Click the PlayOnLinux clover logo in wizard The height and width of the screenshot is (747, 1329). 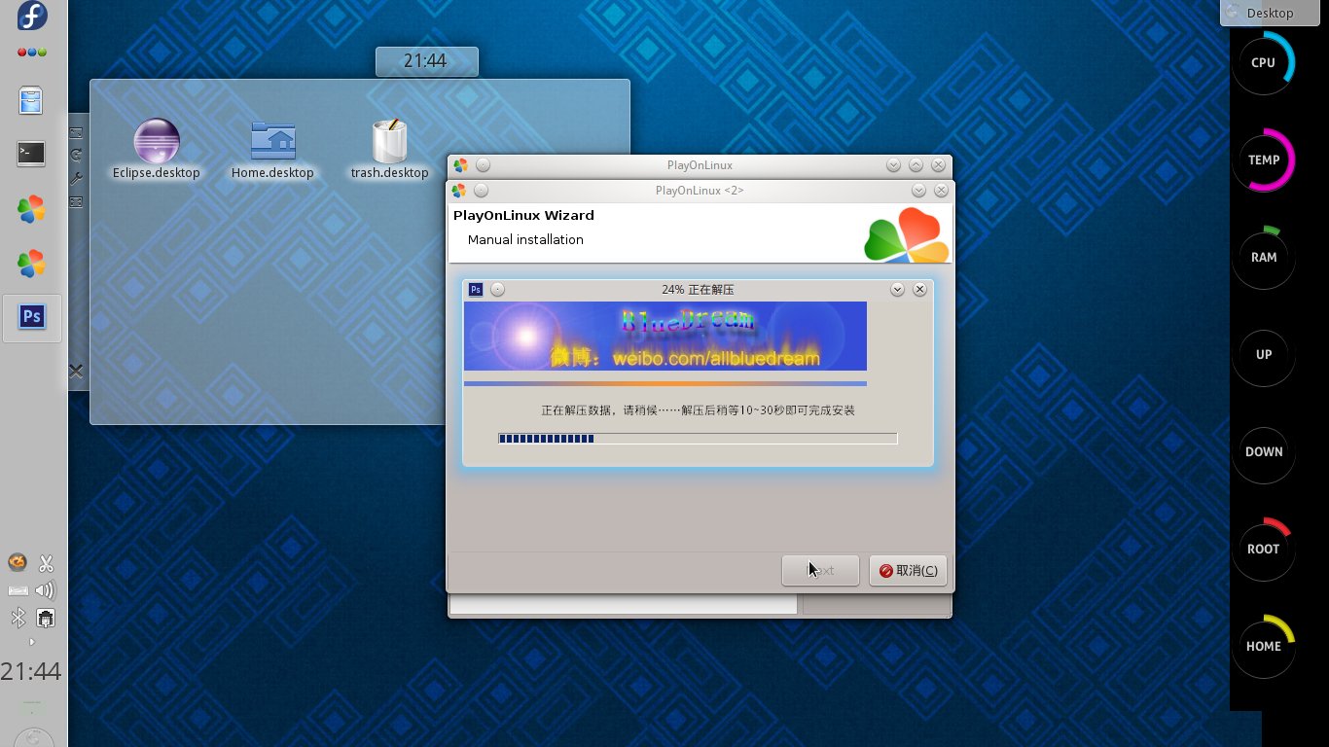coord(906,235)
